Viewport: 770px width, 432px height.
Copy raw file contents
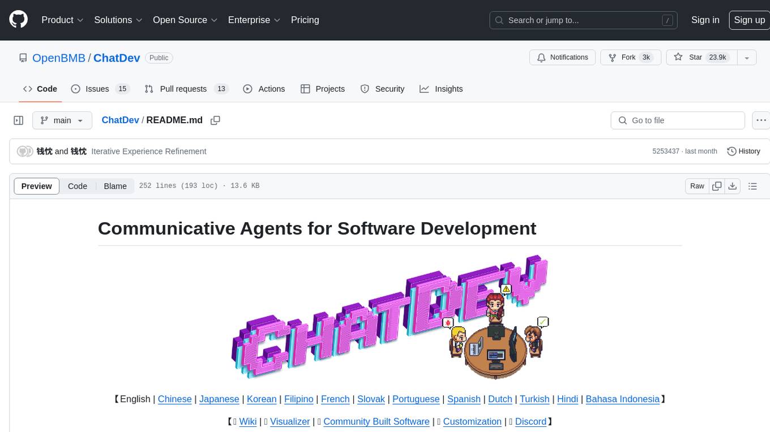717,186
